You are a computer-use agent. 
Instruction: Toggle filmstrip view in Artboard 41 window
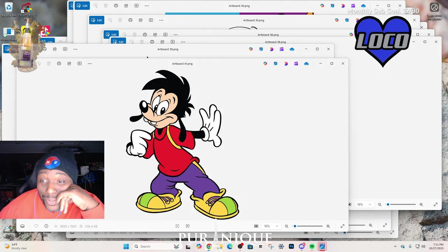[22, 226]
